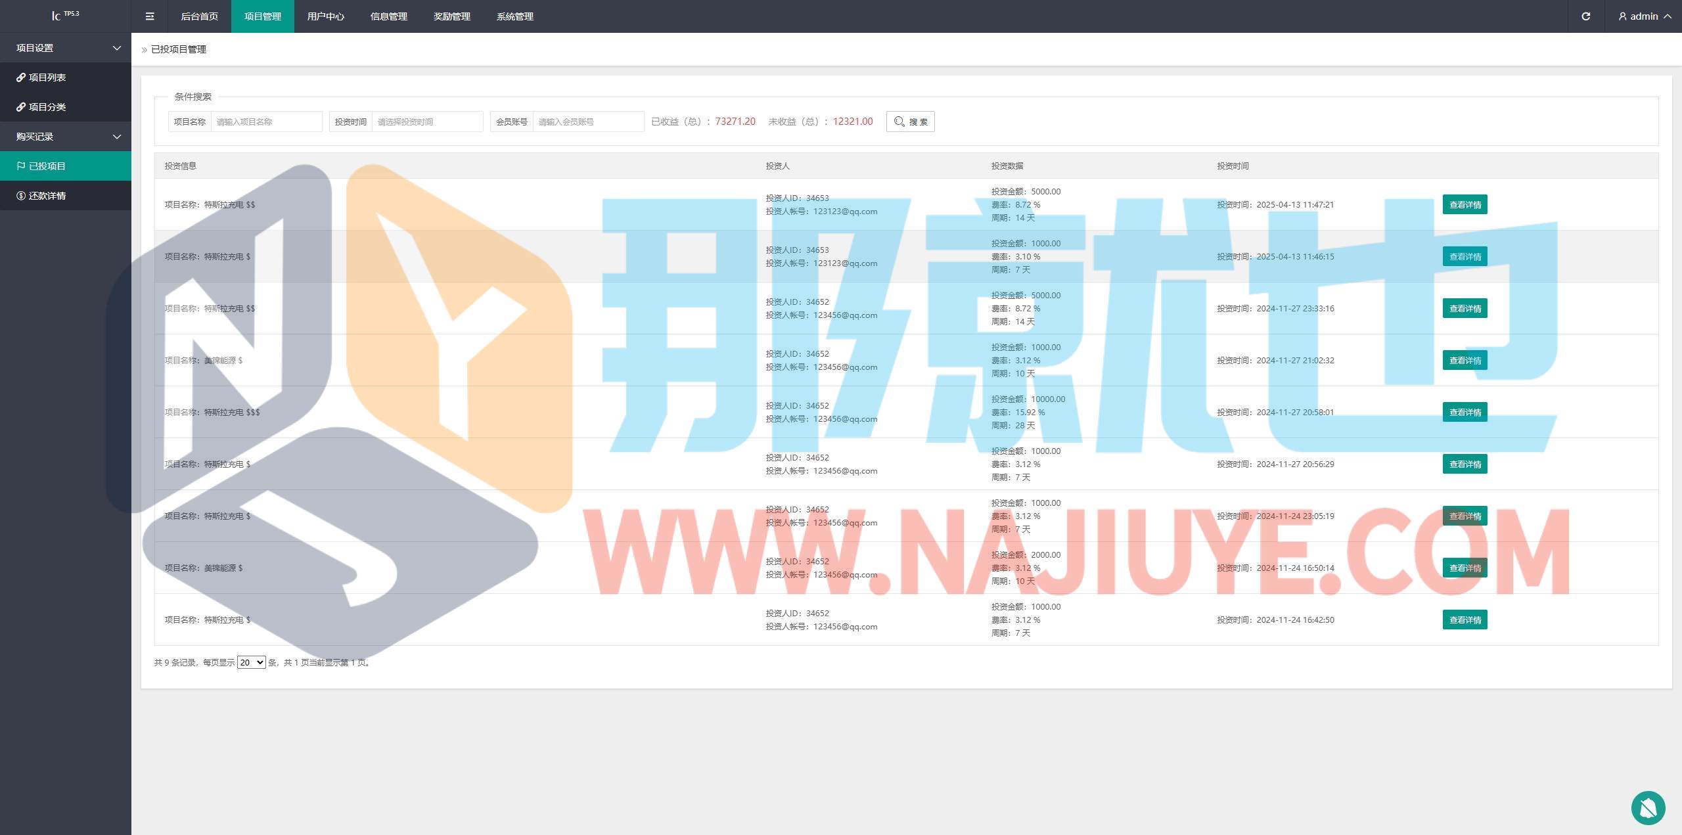Viewport: 1682px width, 835px height.
Task: Collapse the 项目设置 sidebar section
Action: click(x=66, y=48)
